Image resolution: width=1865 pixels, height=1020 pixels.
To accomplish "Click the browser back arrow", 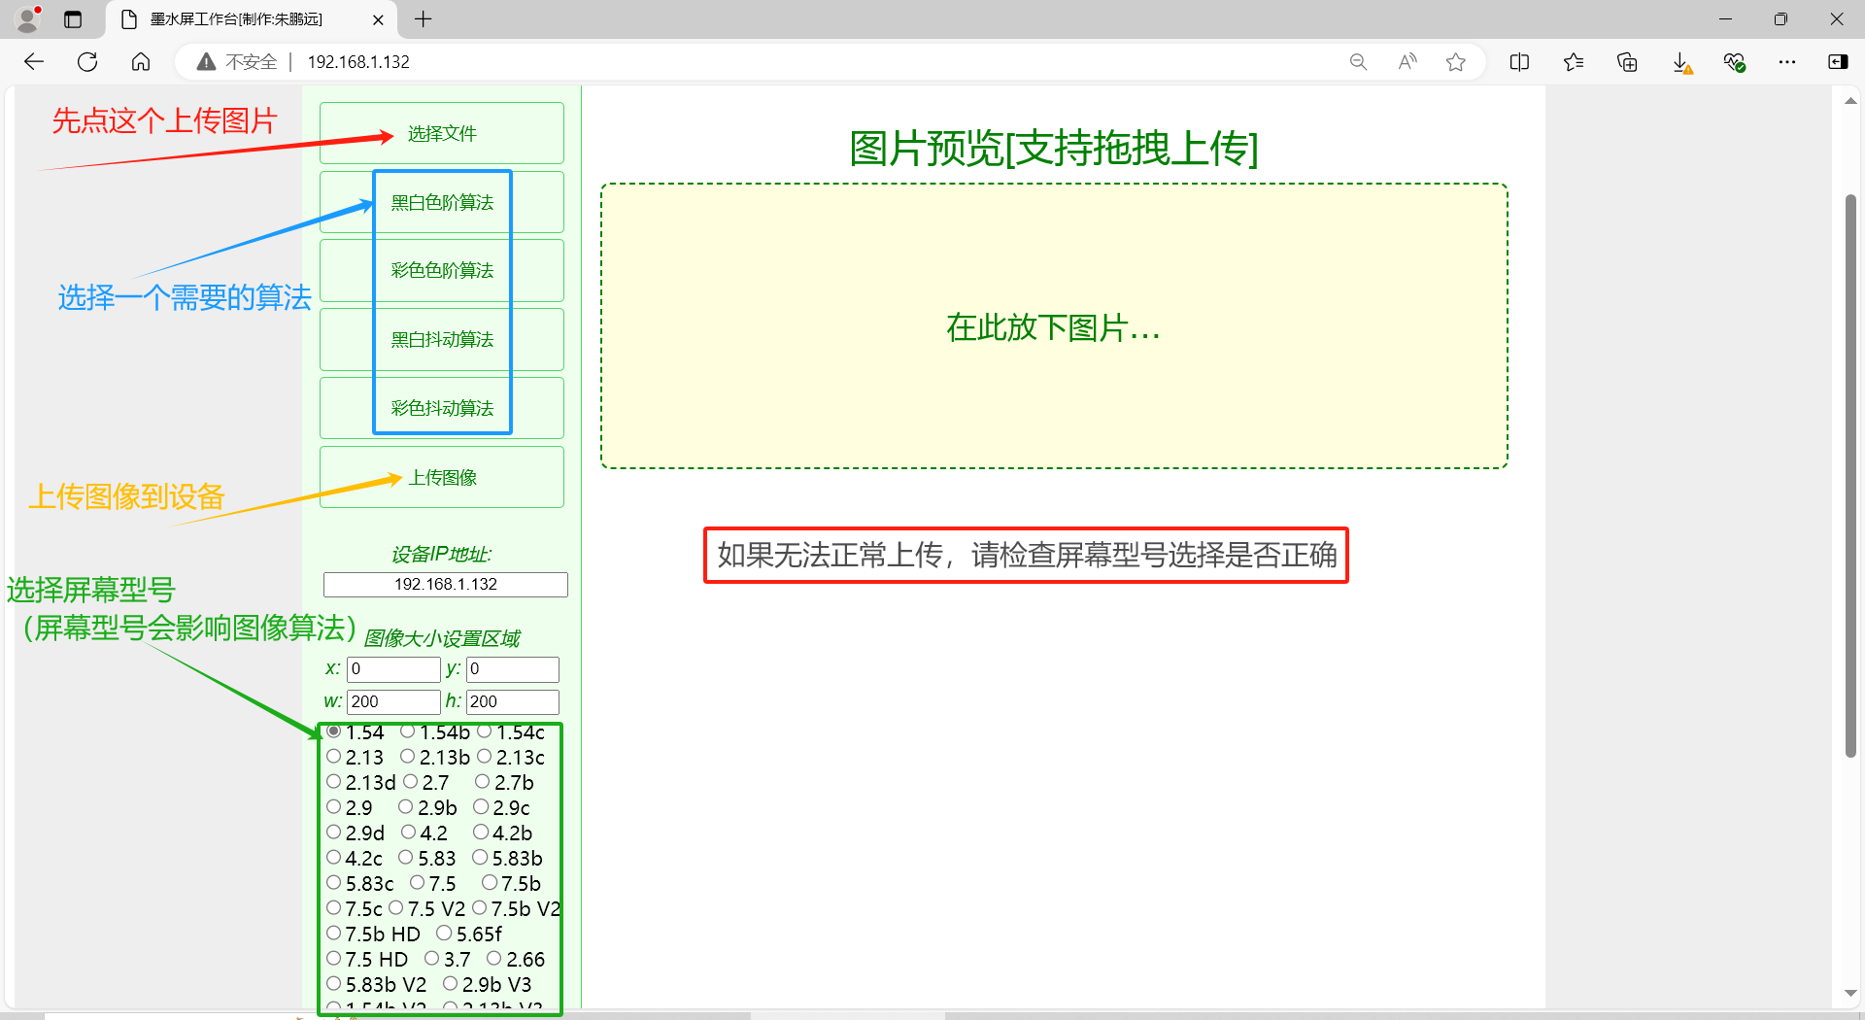I will [x=34, y=62].
